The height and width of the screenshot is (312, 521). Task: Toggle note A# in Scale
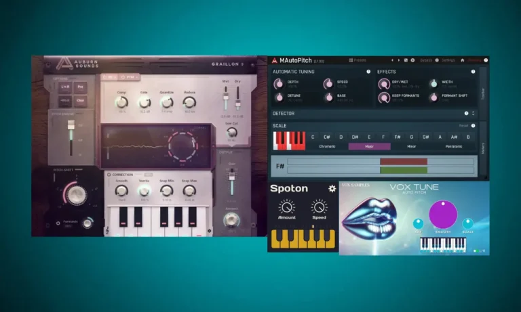454,137
